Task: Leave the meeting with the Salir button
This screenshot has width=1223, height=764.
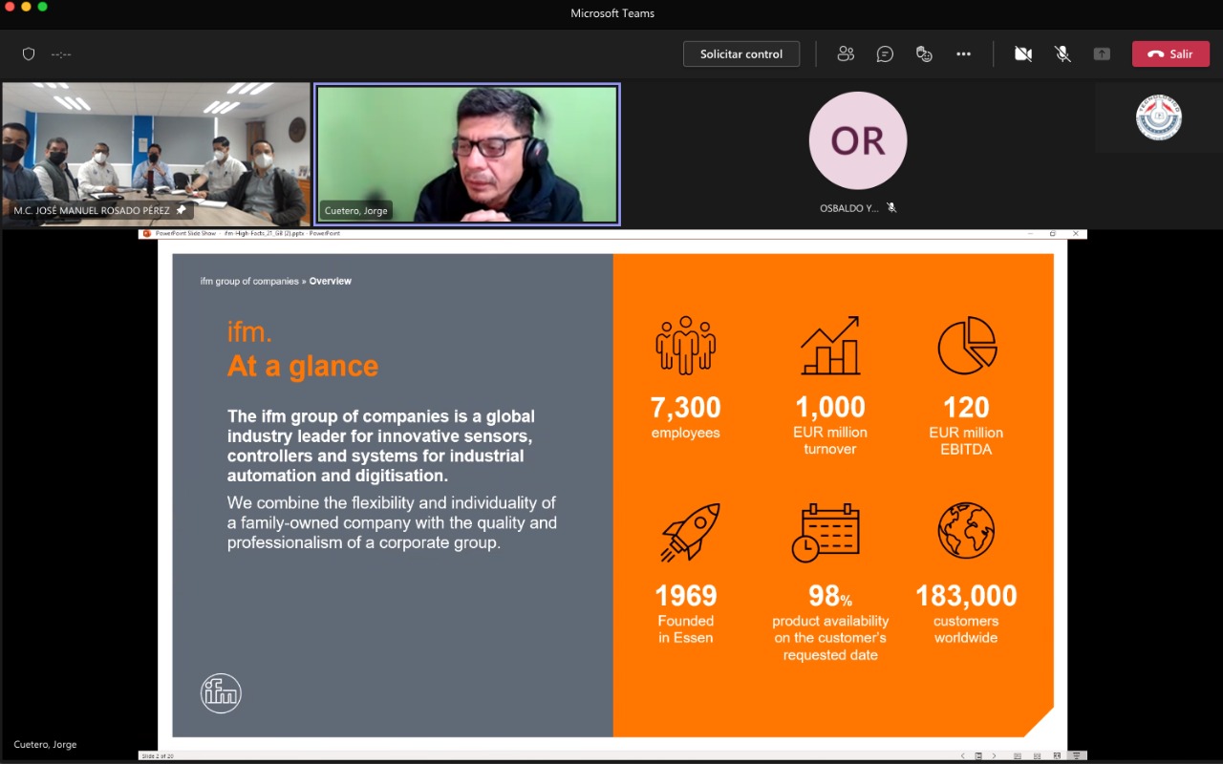Action: [1170, 54]
